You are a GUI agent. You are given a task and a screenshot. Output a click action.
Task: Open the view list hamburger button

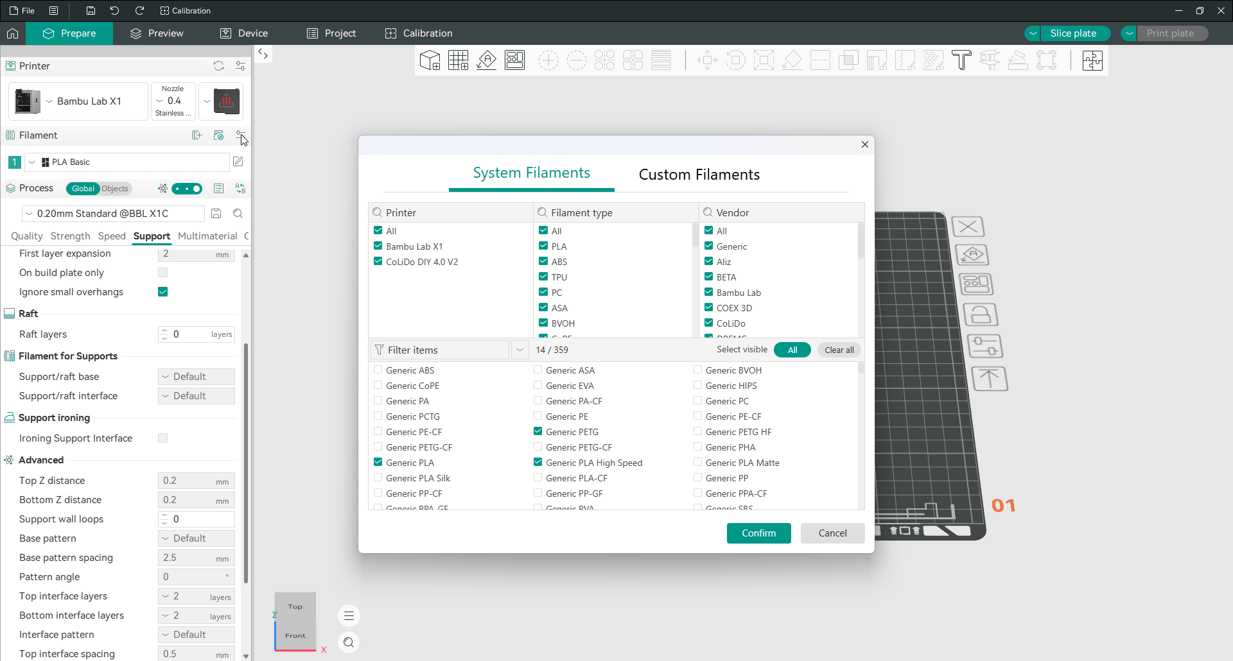[x=349, y=616]
